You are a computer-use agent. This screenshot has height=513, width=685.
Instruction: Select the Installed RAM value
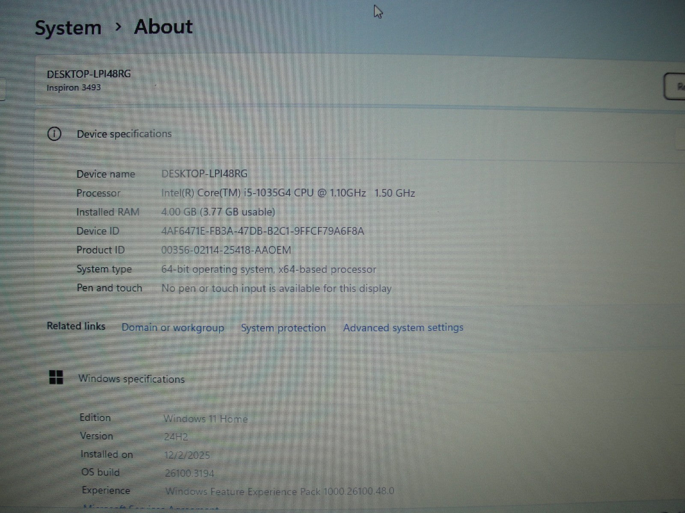point(218,212)
